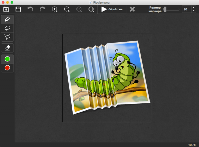
Task: Close the iResizer window
Action: pos(3,2)
